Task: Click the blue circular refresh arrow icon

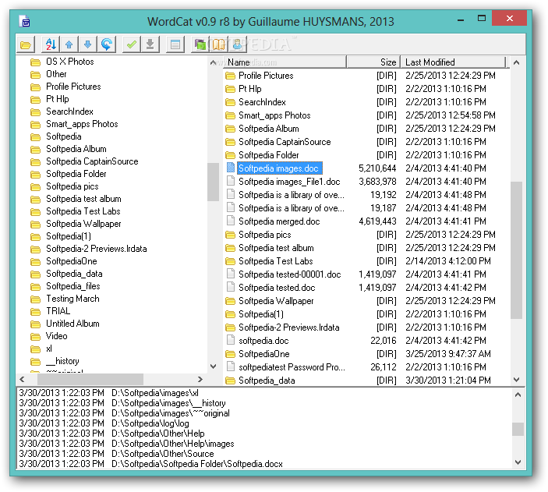Action: tap(106, 44)
